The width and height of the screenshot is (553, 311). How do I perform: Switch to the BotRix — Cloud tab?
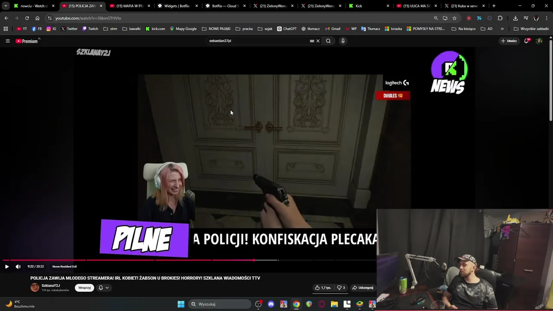click(x=225, y=6)
